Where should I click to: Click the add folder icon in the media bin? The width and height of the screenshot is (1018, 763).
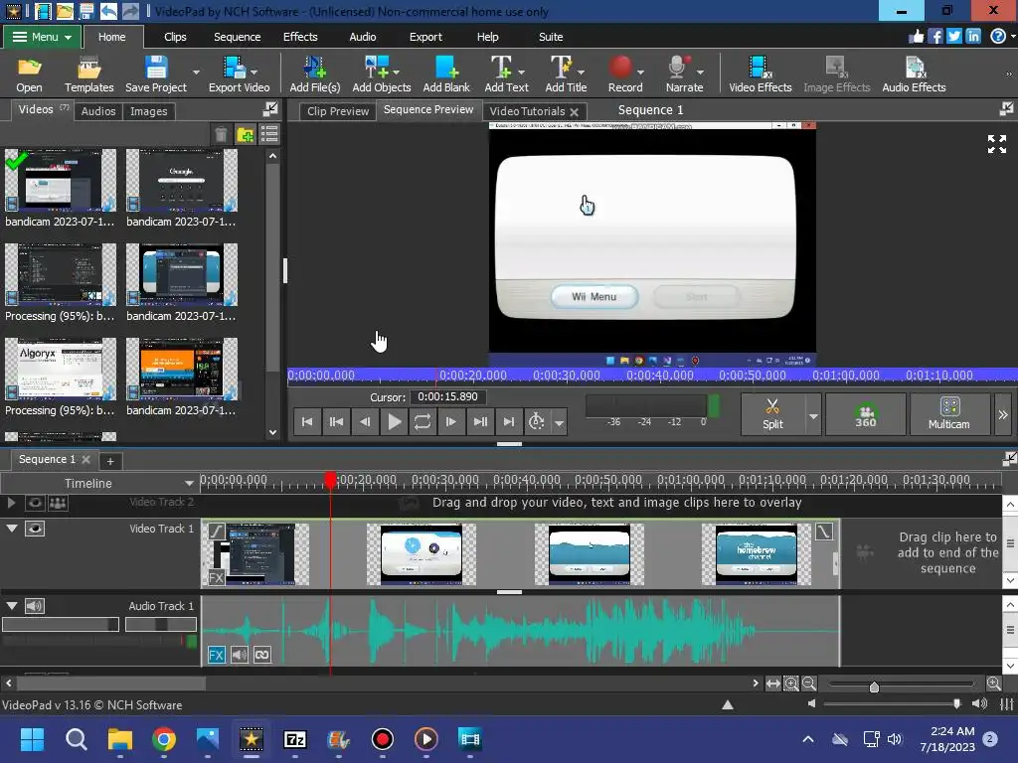coord(246,134)
